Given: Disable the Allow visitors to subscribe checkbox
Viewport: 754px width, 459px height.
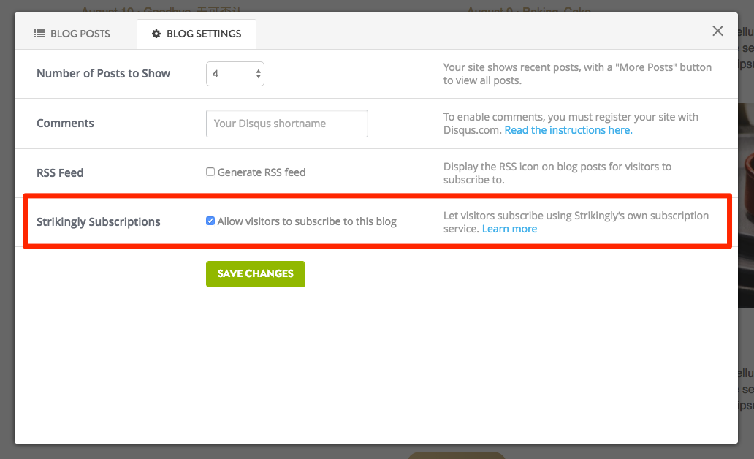Looking at the screenshot, I should point(210,220).
